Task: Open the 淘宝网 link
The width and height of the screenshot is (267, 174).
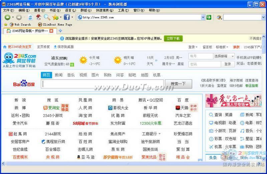Action: tap(85, 115)
